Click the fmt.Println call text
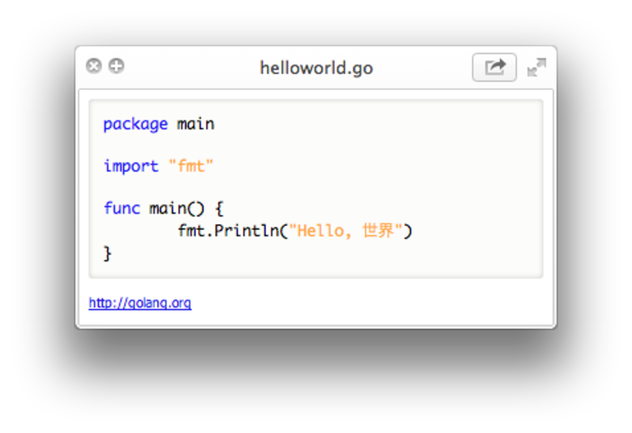This screenshot has width=632, height=433. tap(228, 231)
